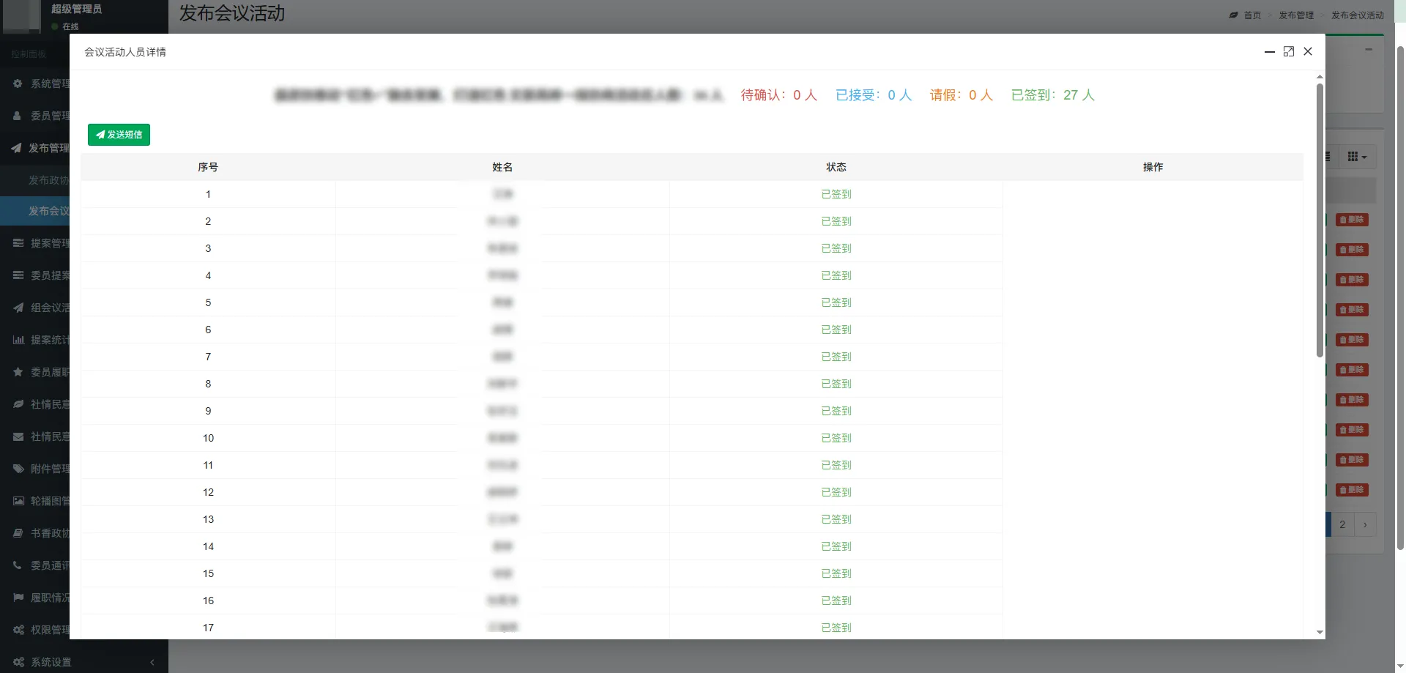
Task: Open 轮播图管理 image icon
Action: coord(18,501)
